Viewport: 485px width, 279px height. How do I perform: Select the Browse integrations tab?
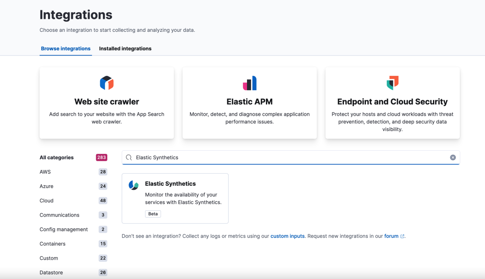pos(66,48)
